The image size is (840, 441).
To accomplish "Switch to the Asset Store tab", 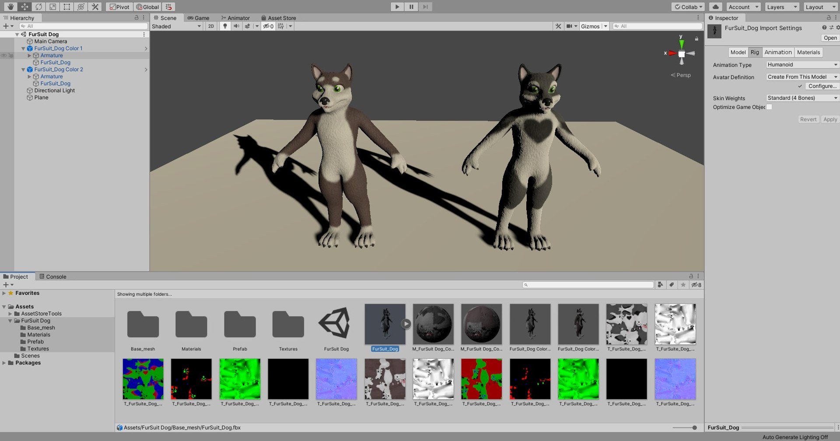I will [278, 18].
